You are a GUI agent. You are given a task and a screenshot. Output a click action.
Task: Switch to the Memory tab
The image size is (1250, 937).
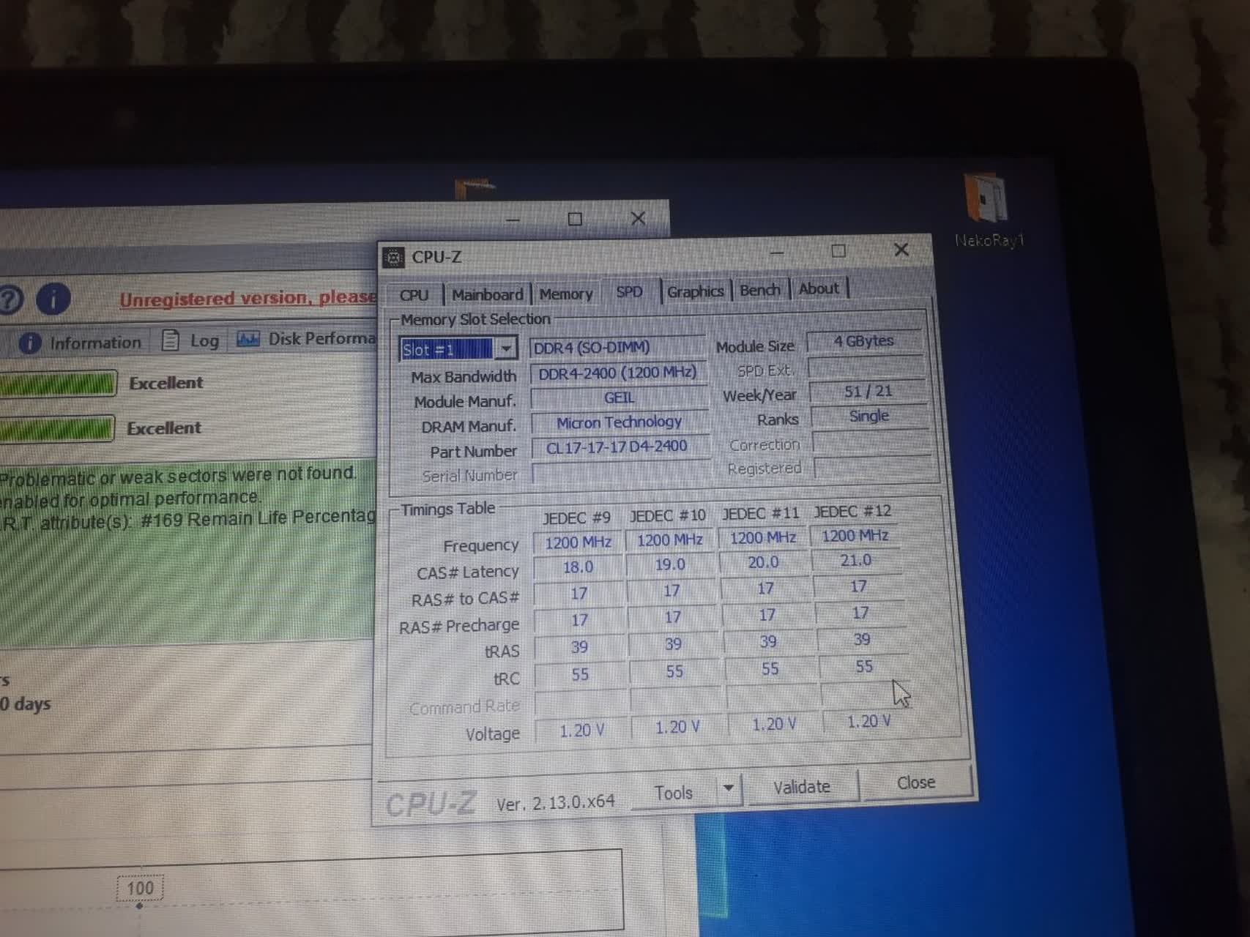pyautogui.click(x=565, y=294)
